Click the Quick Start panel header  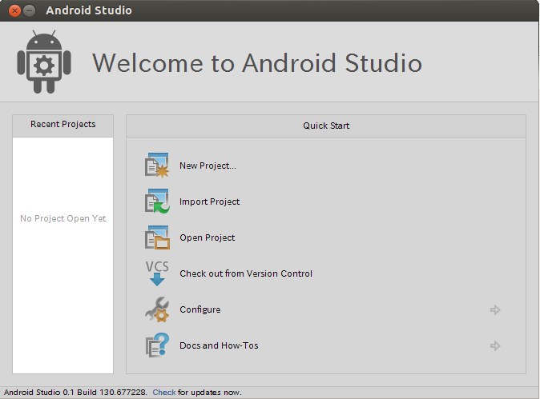(x=326, y=126)
